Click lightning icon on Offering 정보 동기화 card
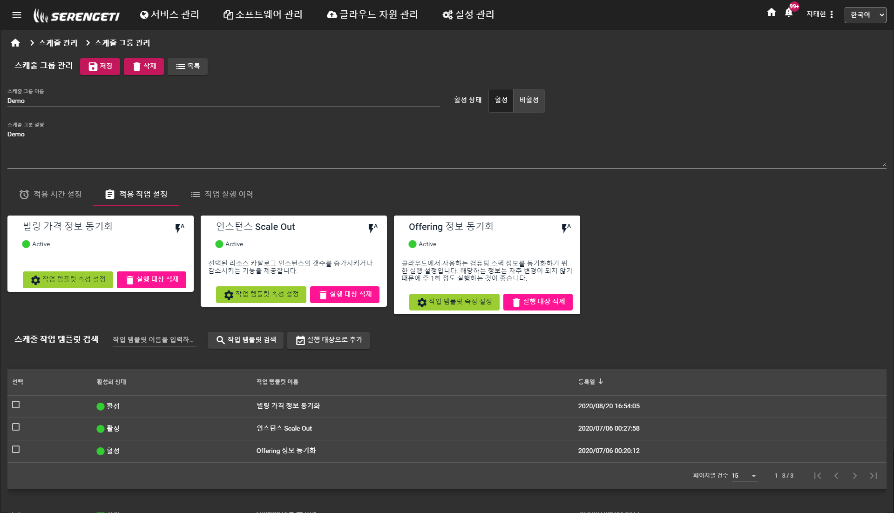 coord(566,228)
